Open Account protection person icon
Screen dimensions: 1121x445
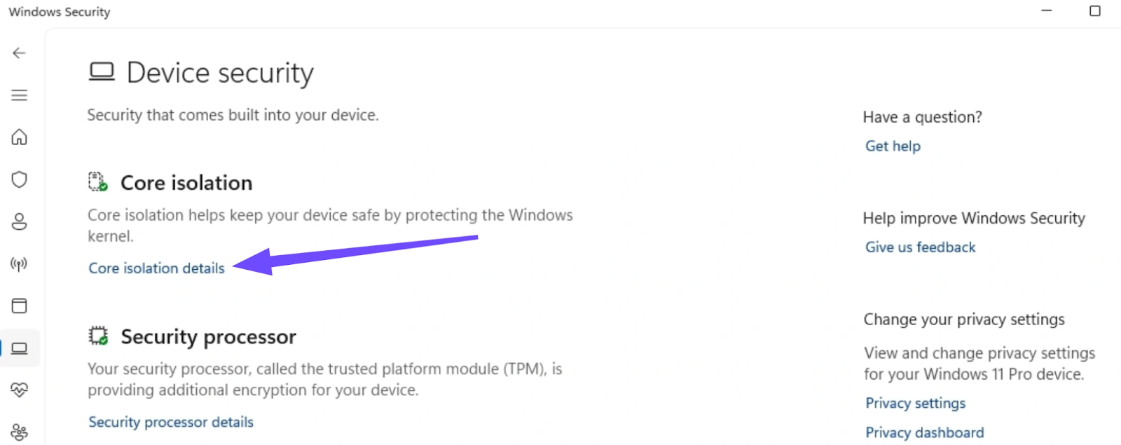click(x=19, y=221)
